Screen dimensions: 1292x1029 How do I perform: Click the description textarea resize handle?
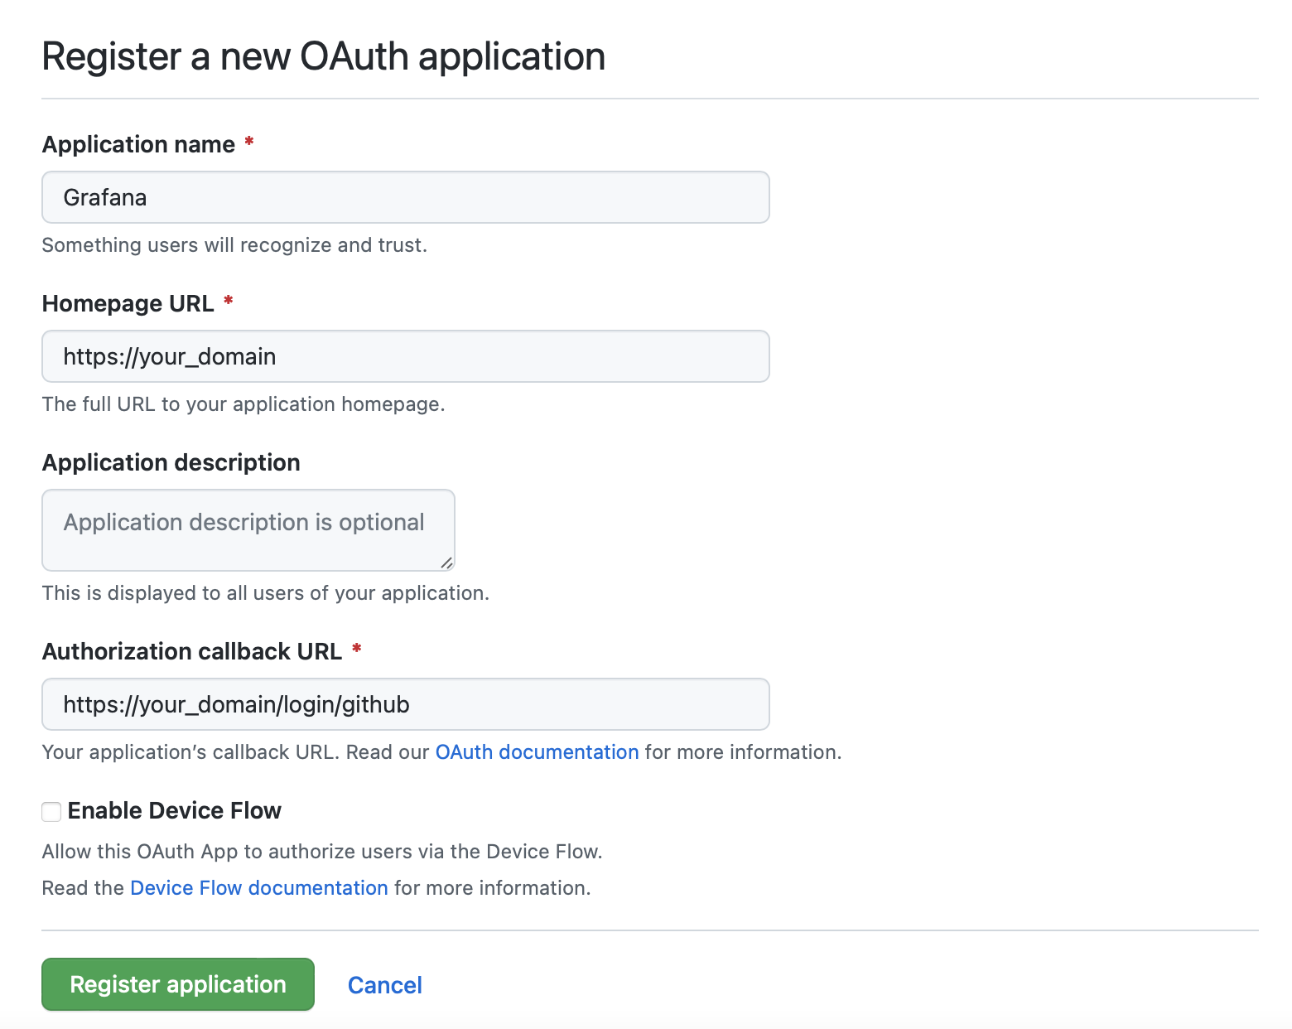point(446,563)
